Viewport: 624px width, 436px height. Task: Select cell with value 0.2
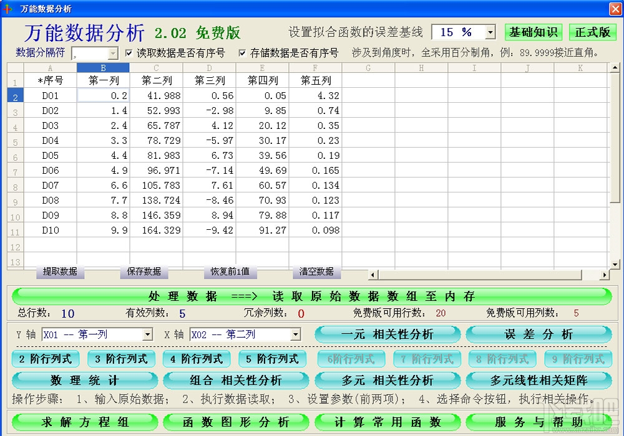[x=103, y=96]
